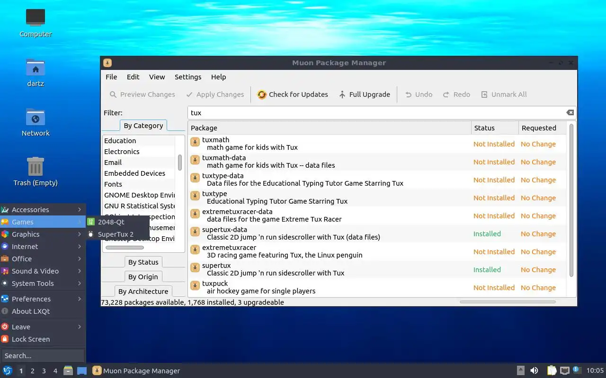
Task: Expand the Accessories menu category
Action: coord(43,210)
